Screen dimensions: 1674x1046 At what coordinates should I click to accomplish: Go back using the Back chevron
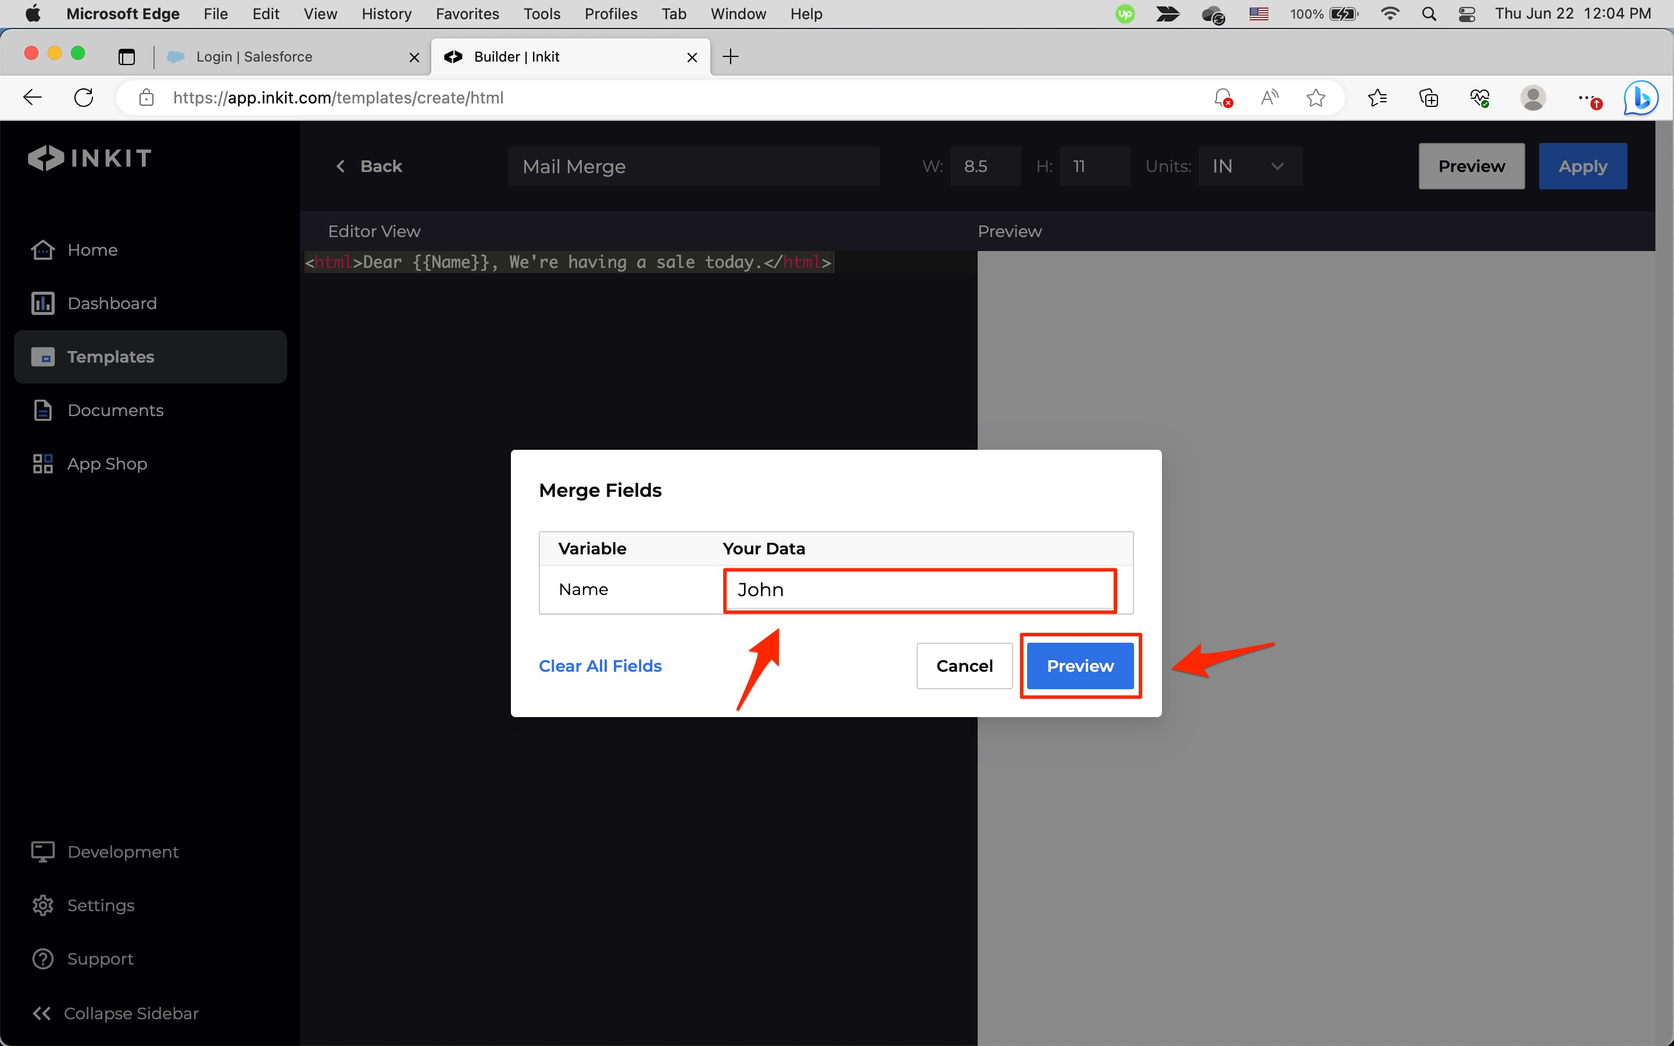(341, 166)
